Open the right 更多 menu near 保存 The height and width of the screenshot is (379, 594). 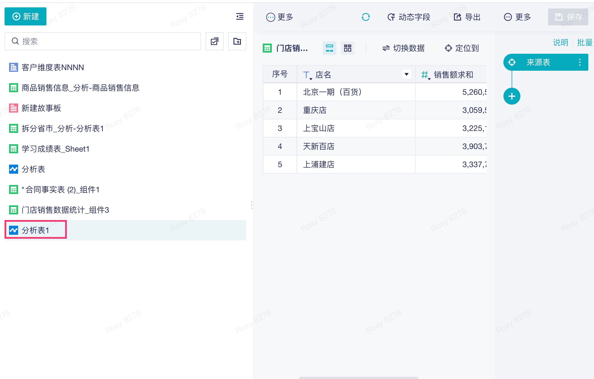coord(517,17)
